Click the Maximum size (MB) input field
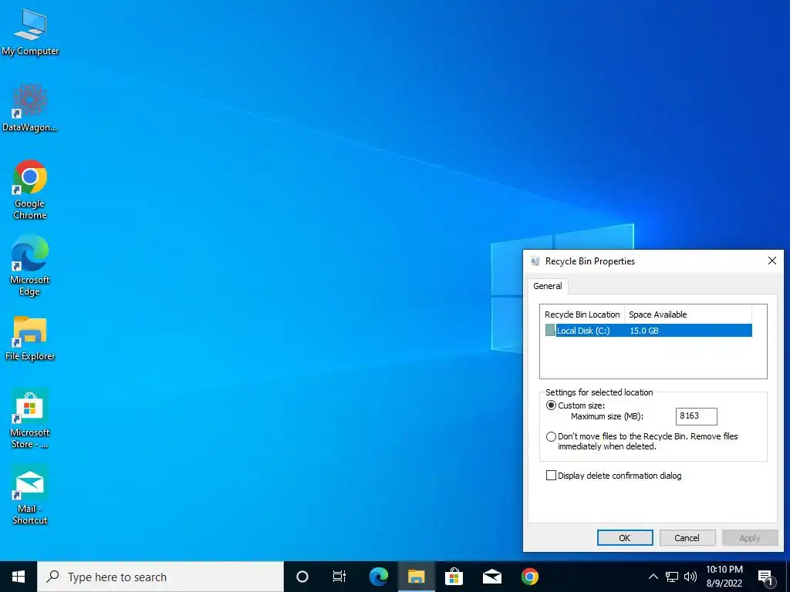Image resolution: width=790 pixels, height=592 pixels. click(697, 415)
